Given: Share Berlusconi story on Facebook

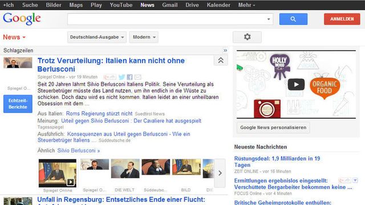Looking at the screenshot, I should 129,77.
